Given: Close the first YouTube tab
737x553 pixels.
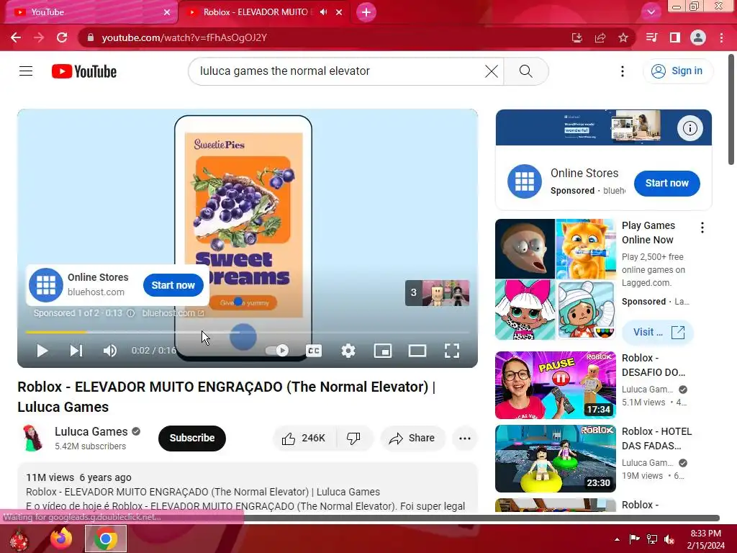Looking at the screenshot, I should [167, 12].
